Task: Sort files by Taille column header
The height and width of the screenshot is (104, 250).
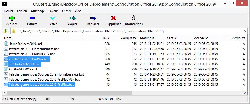Action: point(106,38)
